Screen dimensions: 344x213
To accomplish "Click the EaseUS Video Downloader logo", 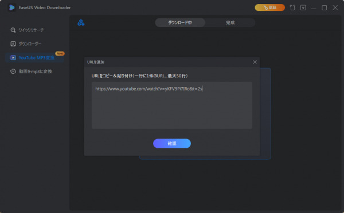I will coord(12,7).
